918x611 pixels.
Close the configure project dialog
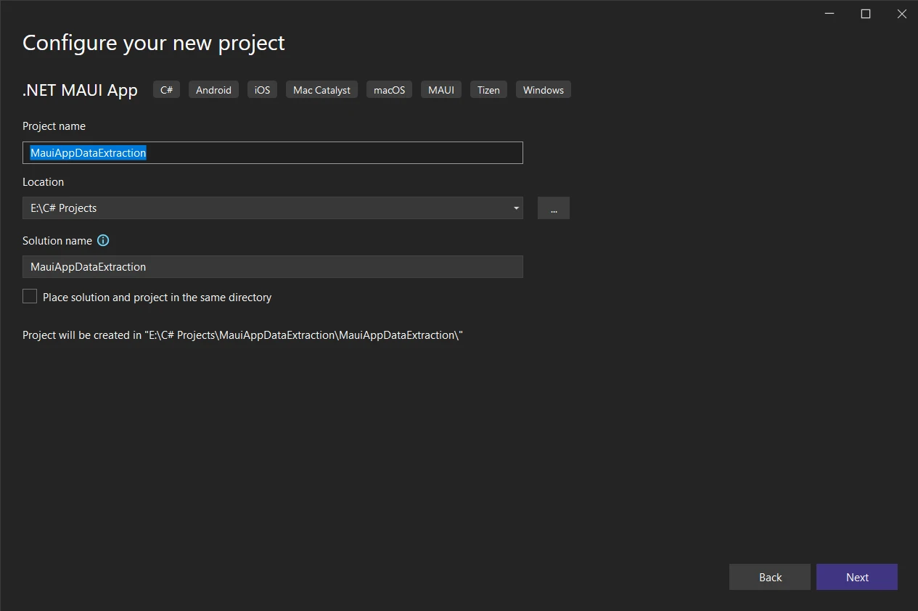tap(902, 14)
